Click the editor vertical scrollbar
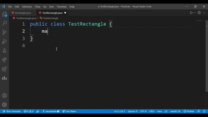Viewport: 208px width, 117px height. tap(207, 56)
